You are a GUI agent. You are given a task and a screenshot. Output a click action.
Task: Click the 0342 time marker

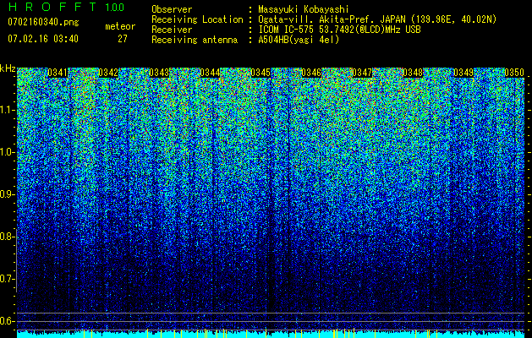pos(108,73)
